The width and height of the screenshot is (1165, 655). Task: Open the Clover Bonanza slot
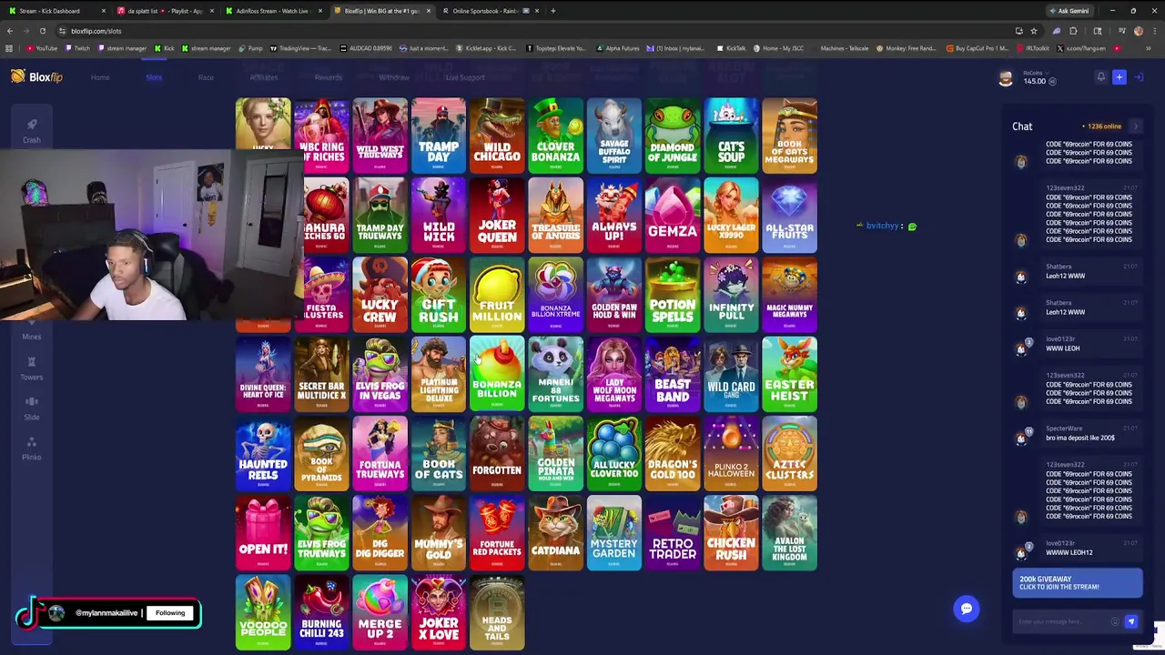(556, 135)
